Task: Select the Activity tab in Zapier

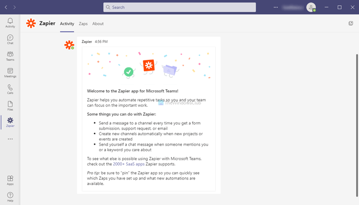Action: coord(67,24)
